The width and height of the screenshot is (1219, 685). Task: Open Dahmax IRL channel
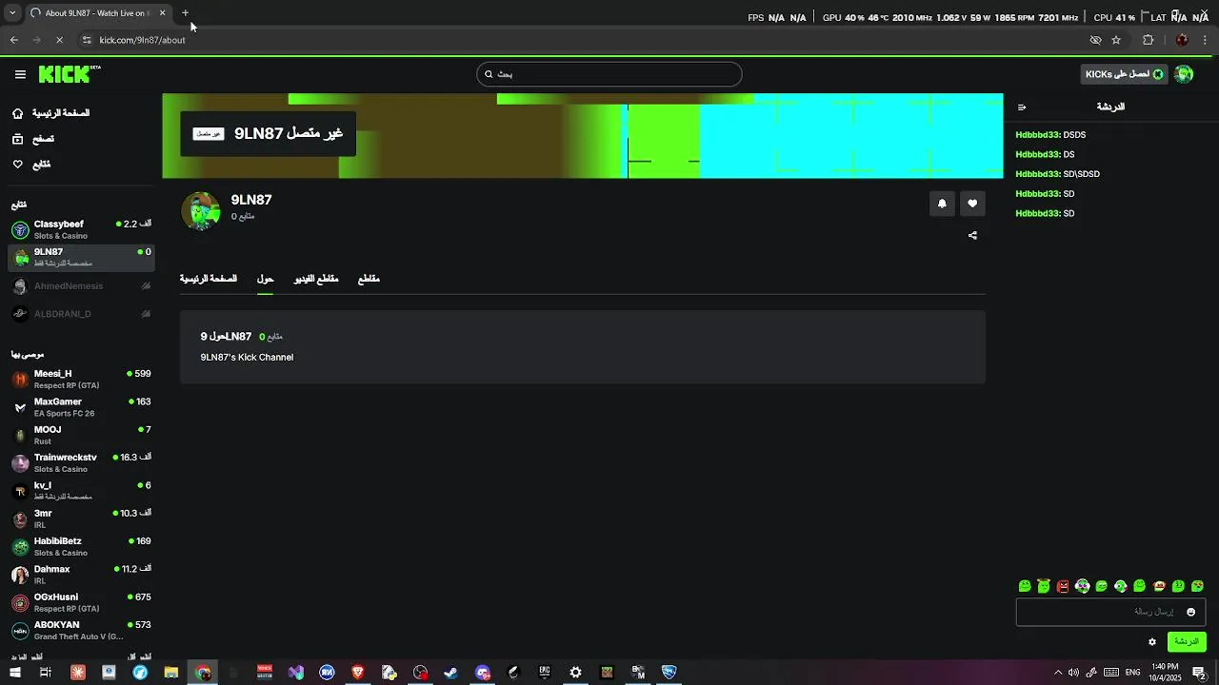[x=81, y=575]
